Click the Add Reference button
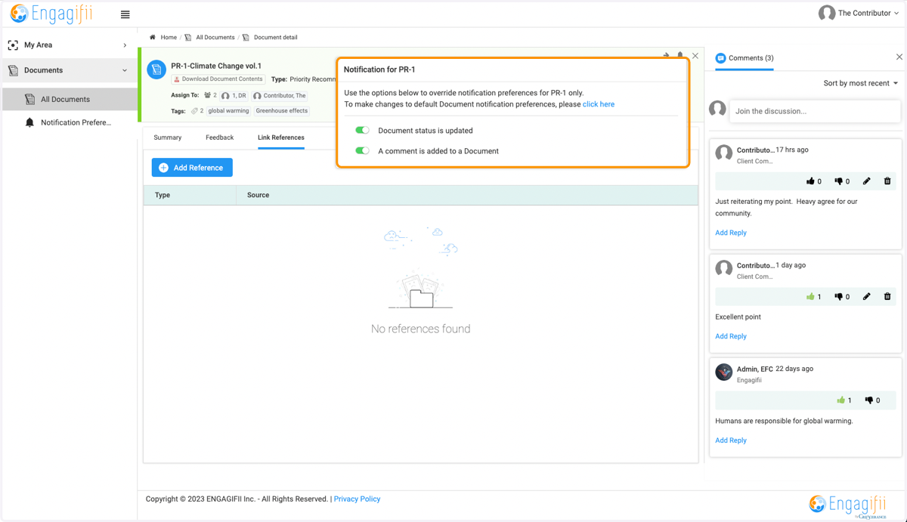Image resolution: width=907 pixels, height=522 pixels. tap(192, 168)
